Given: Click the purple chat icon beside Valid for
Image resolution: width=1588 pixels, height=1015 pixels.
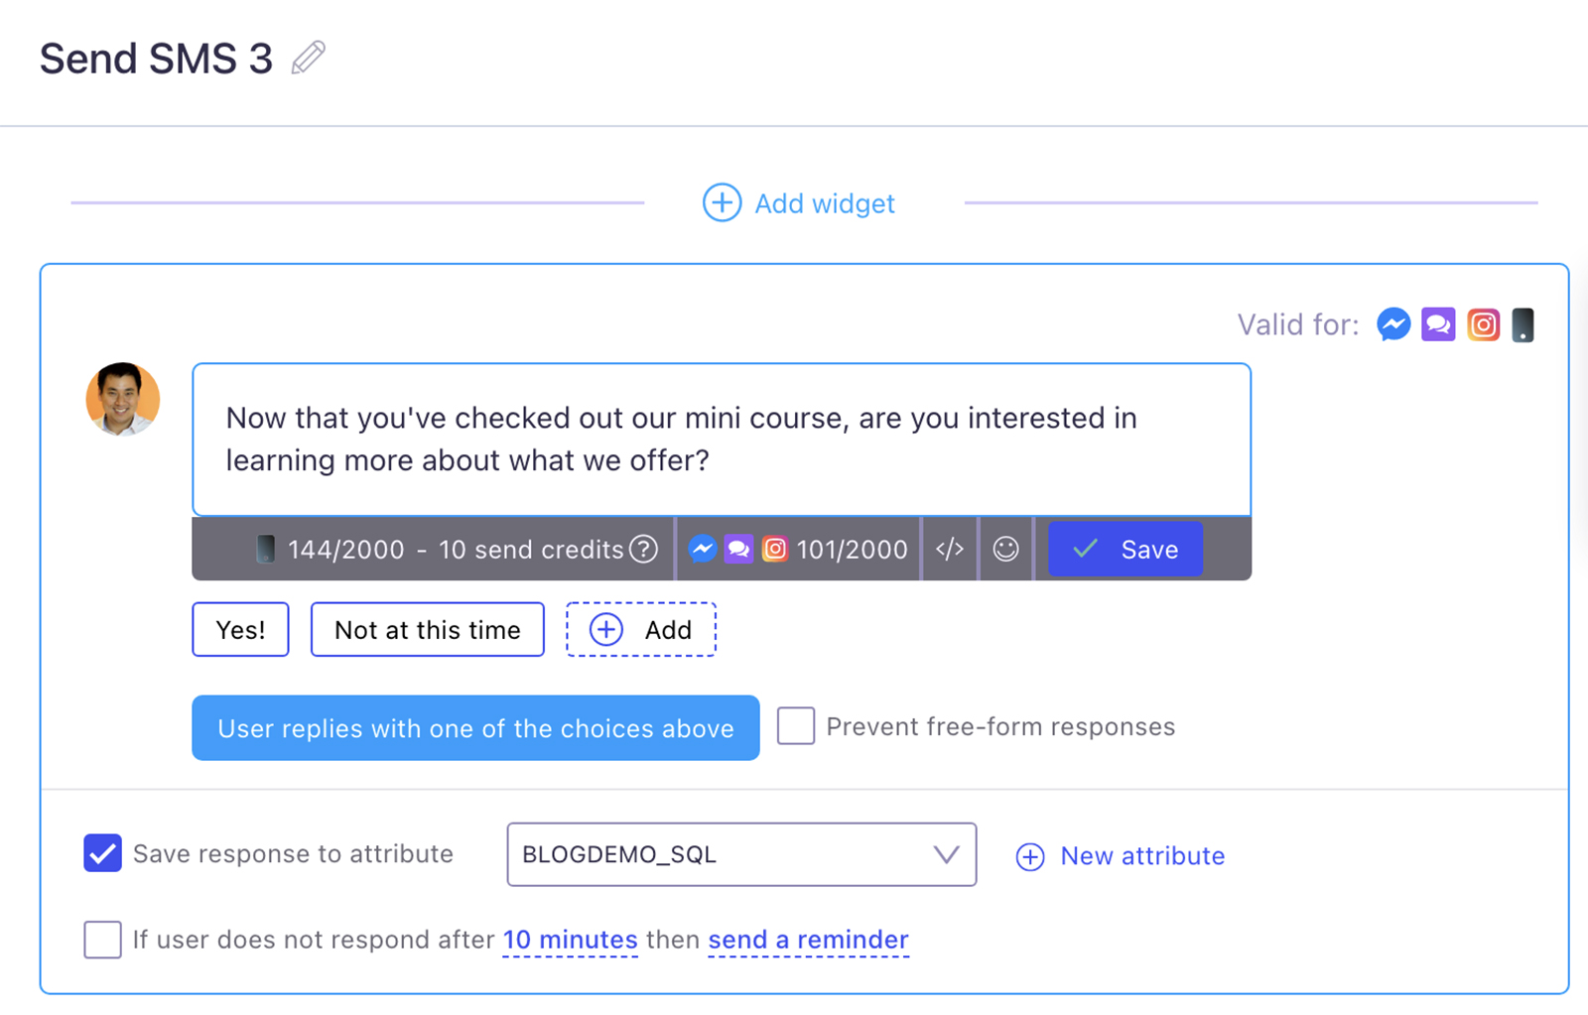Looking at the screenshot, I should click(1438, 324).
